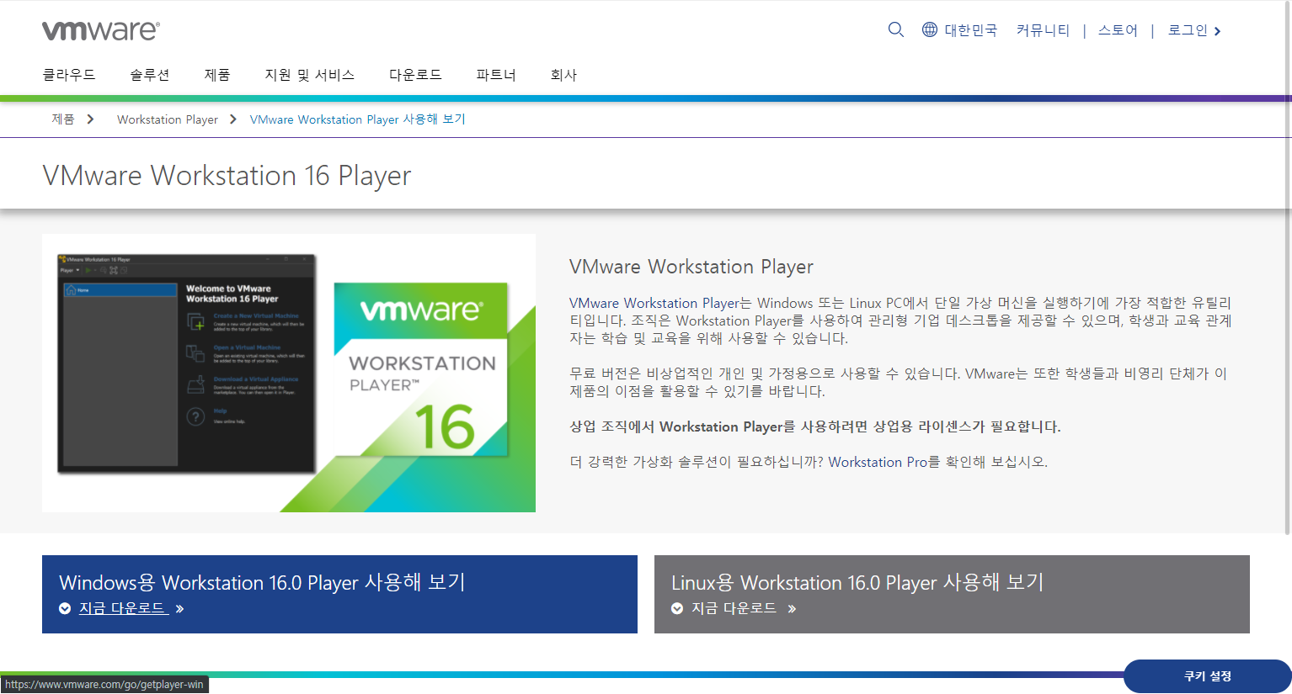The image size is (1292, 694).
Task: Open the 클라우드 menu
Action: point(69,75)
